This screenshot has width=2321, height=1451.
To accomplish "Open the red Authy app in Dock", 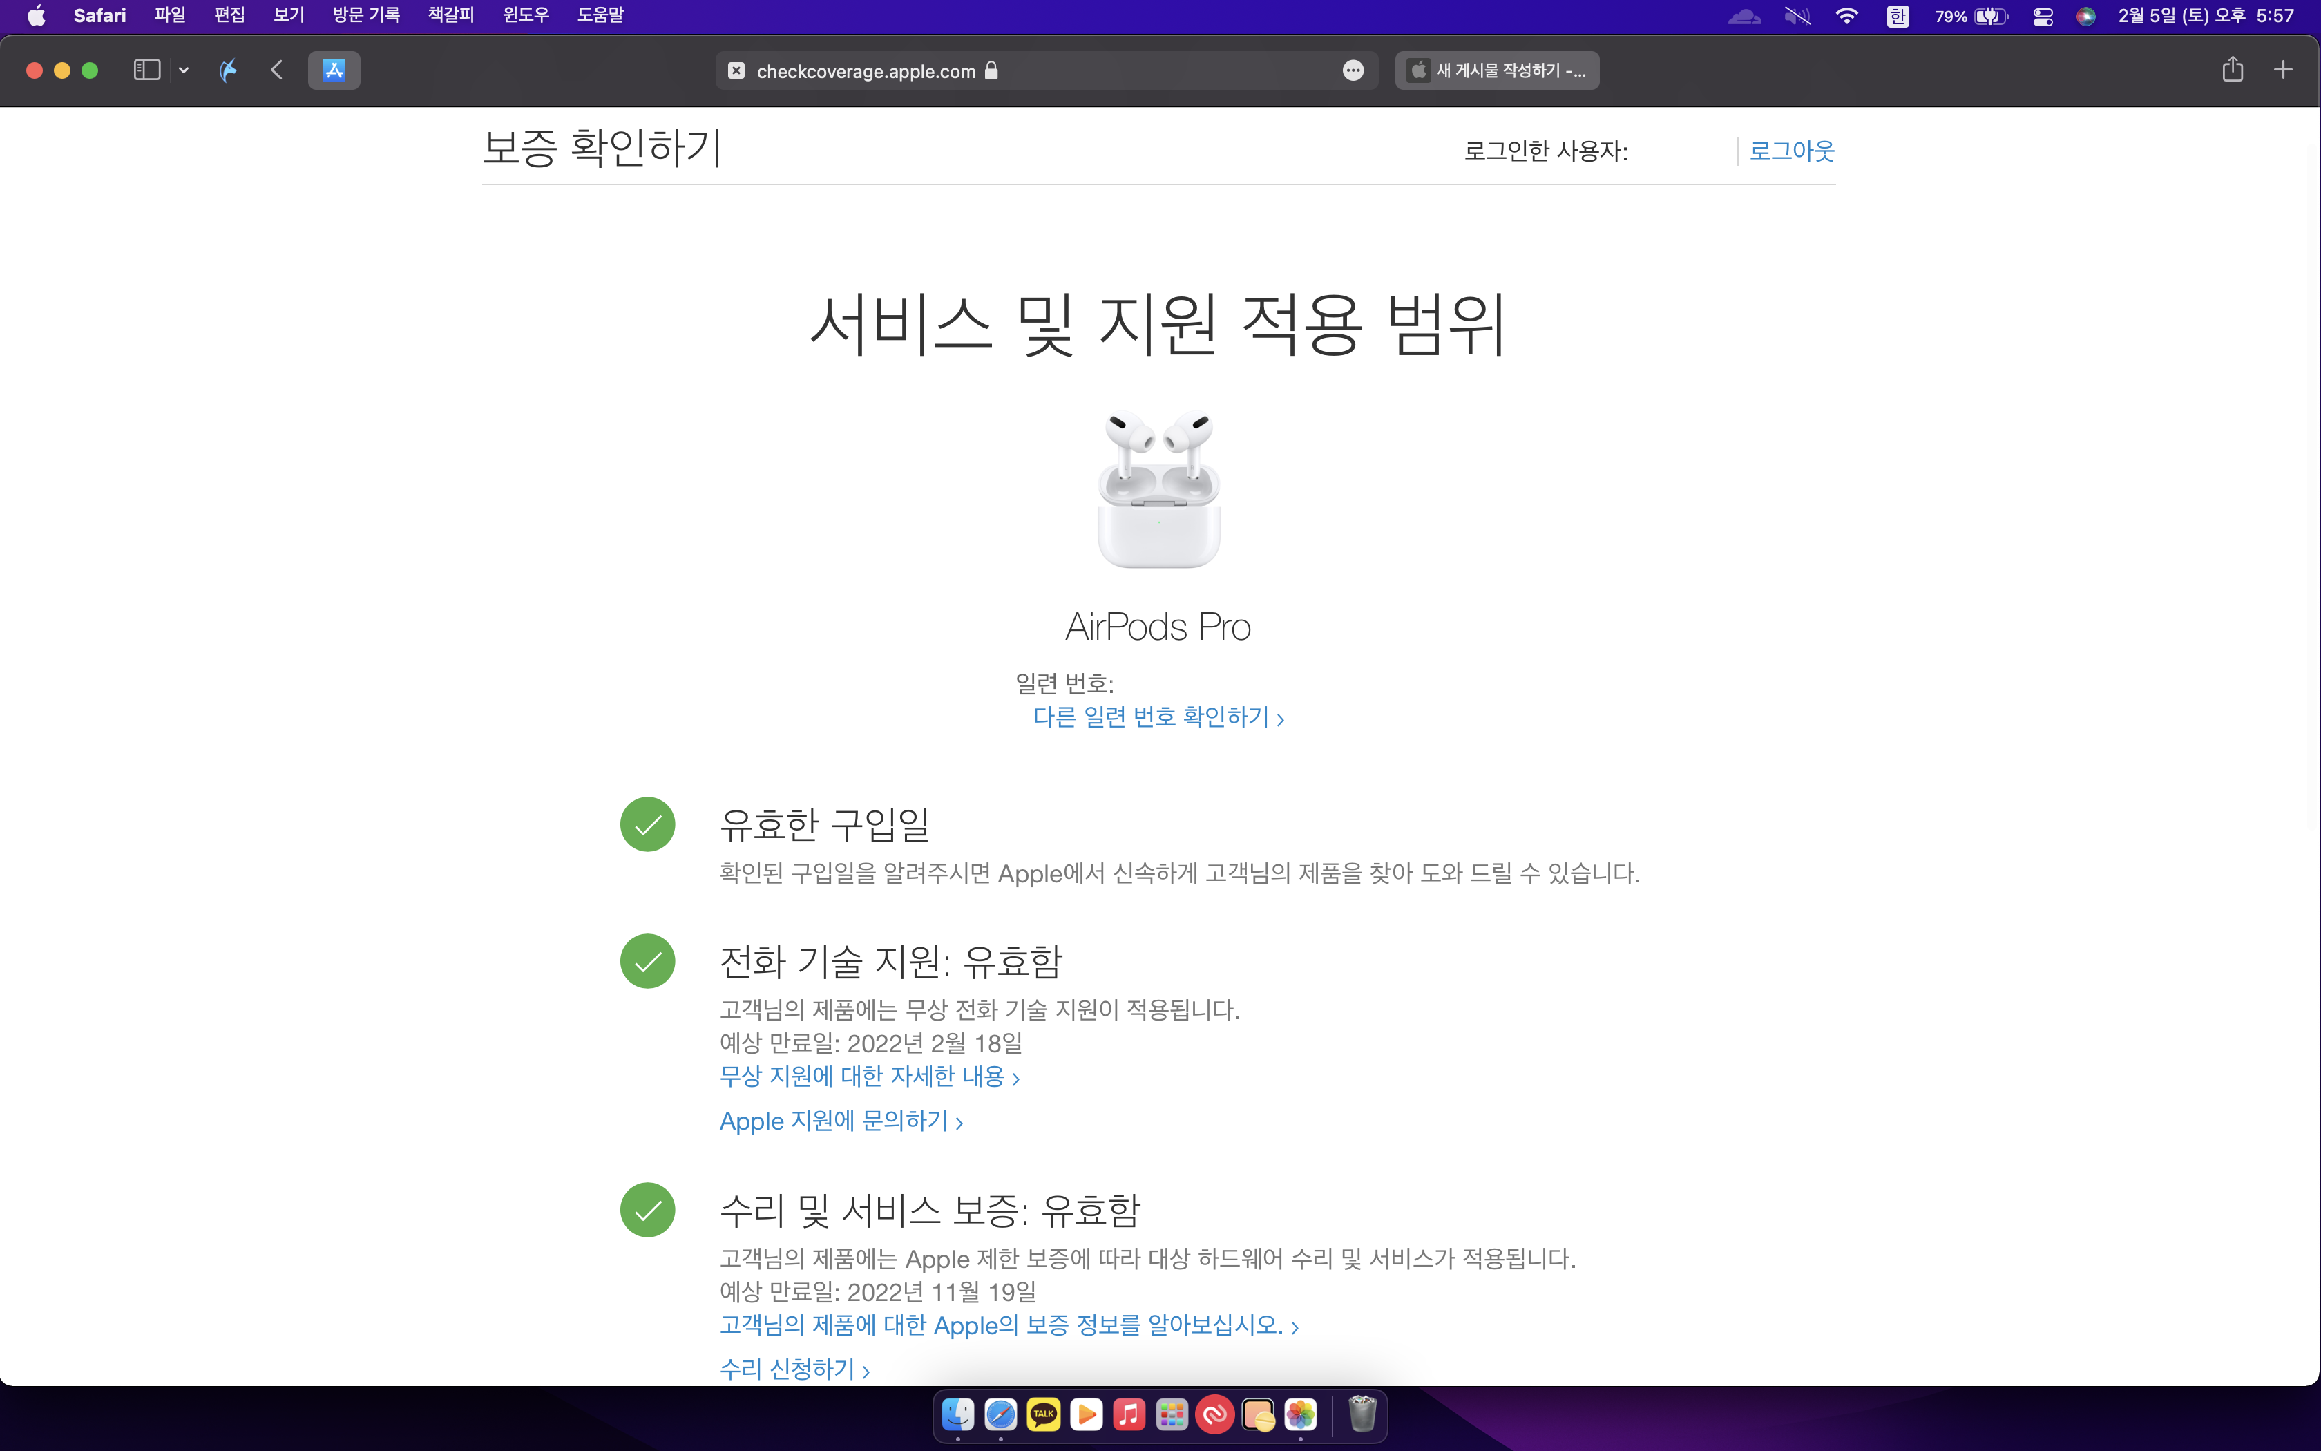I will click(1215, 1414).
